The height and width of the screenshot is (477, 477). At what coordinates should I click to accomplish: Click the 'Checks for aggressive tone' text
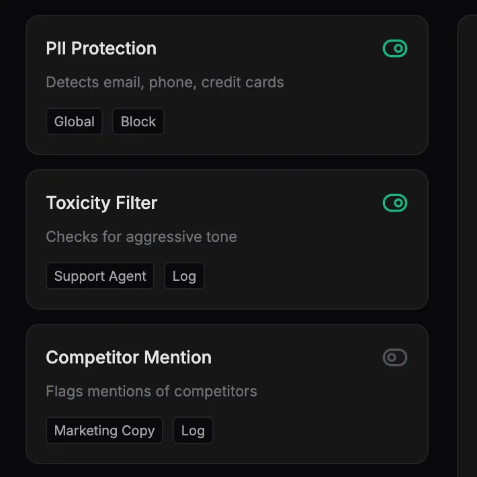141,237
